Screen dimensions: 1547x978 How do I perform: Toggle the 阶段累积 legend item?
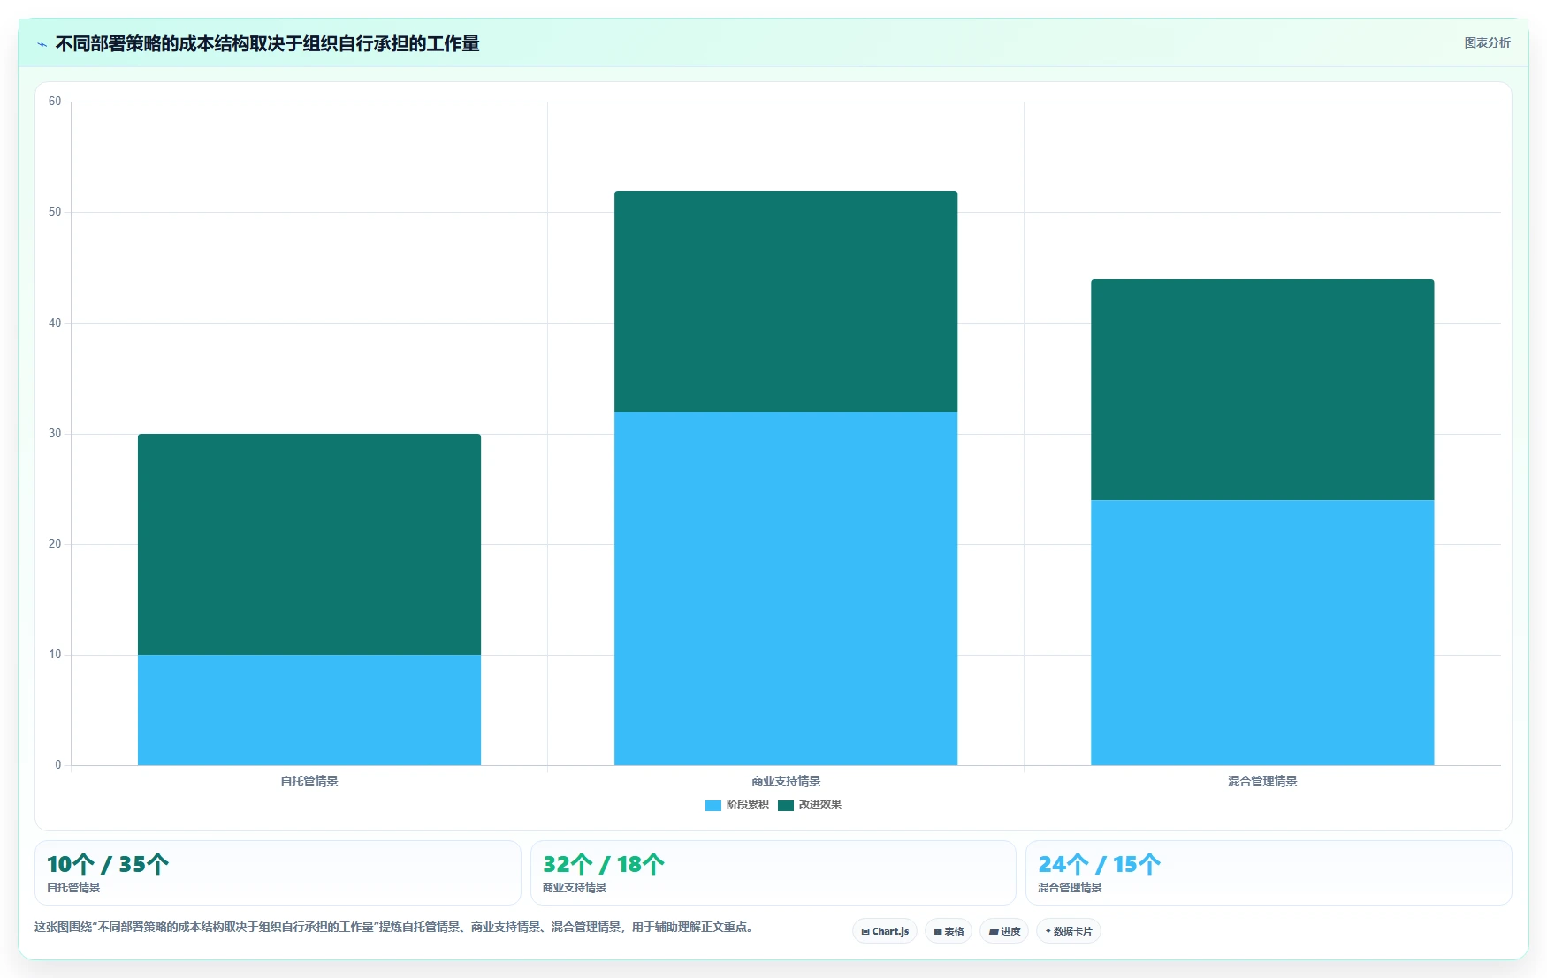point(737,805)
